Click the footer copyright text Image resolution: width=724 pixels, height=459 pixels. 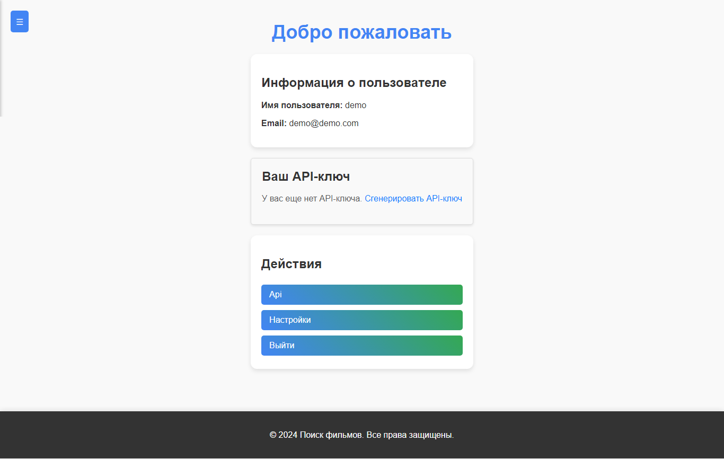pos(361,435)
